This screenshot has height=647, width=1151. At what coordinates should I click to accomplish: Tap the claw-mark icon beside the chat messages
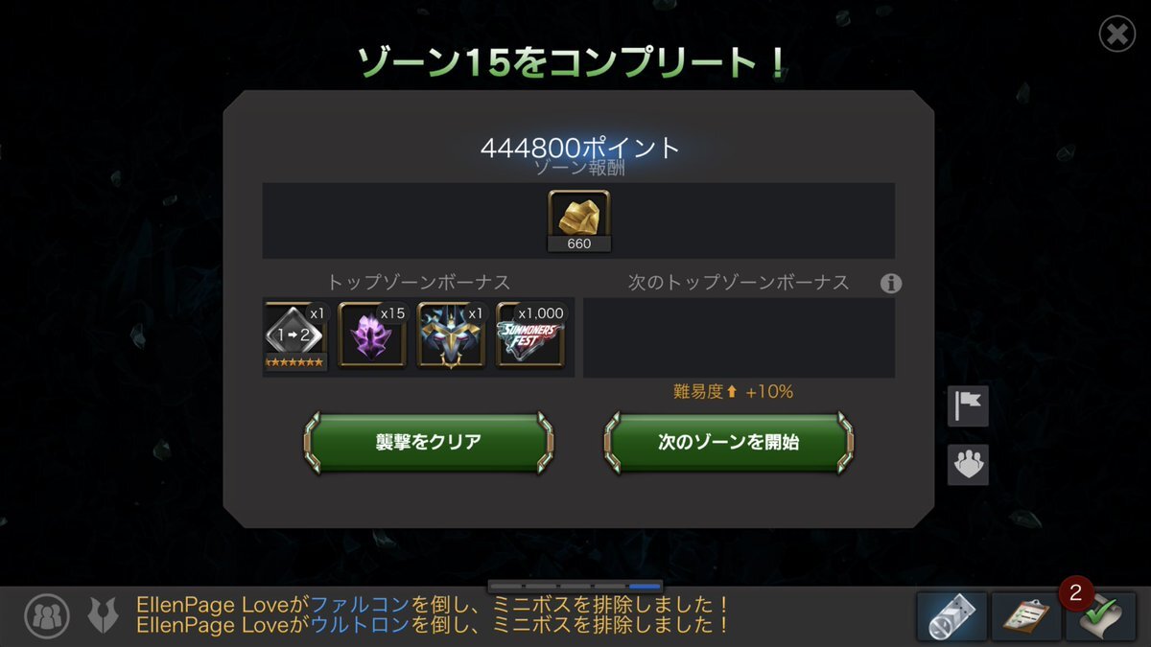(101, 614)
